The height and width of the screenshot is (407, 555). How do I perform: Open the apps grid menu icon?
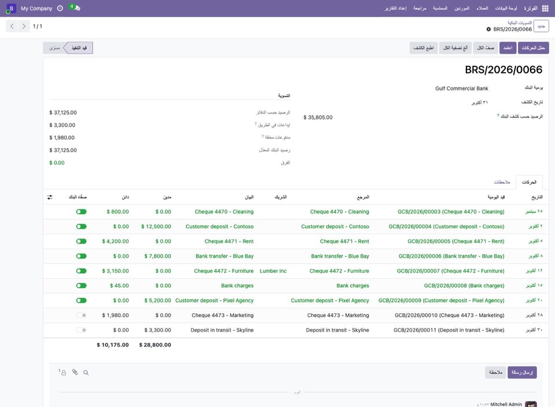pyautogui.click(x=545, y=8)
